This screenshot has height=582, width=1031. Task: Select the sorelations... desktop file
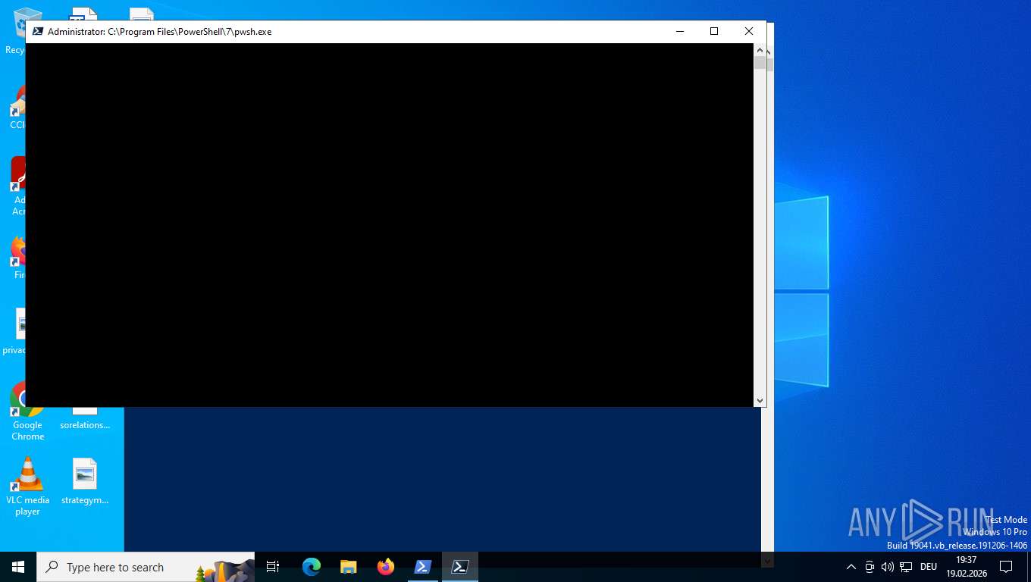click(x=85, y=418)
